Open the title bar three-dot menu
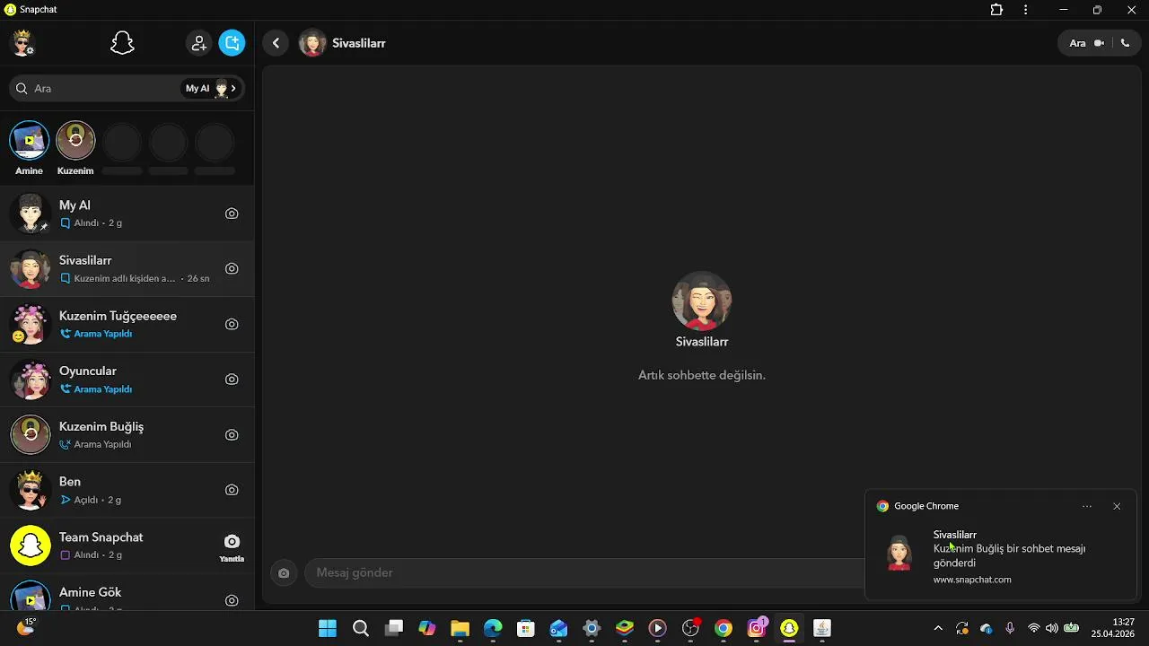 tap(1025, 10)
